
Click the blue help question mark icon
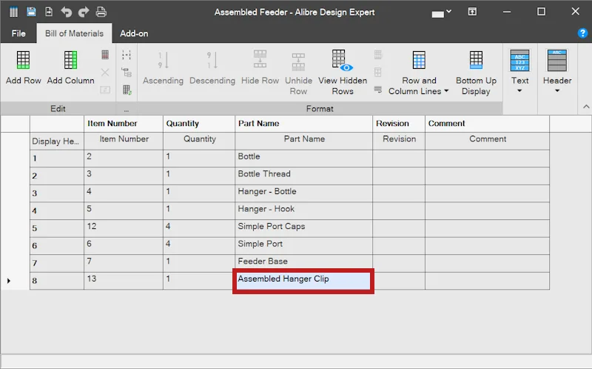pos(582,33)
